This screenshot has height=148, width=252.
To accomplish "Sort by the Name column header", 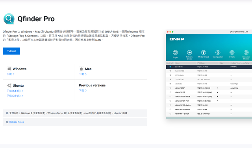I will pos(185,63).
